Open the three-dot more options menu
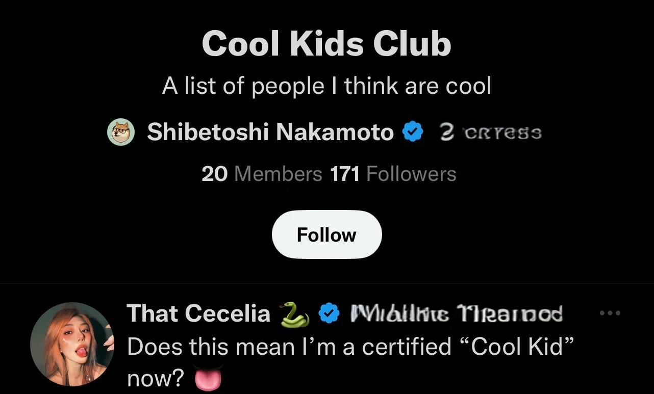The width and height of the screenshot is (654, 394). (x=610, y=313)
